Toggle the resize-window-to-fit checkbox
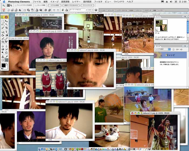189x151 pixels. coord(16,5)
